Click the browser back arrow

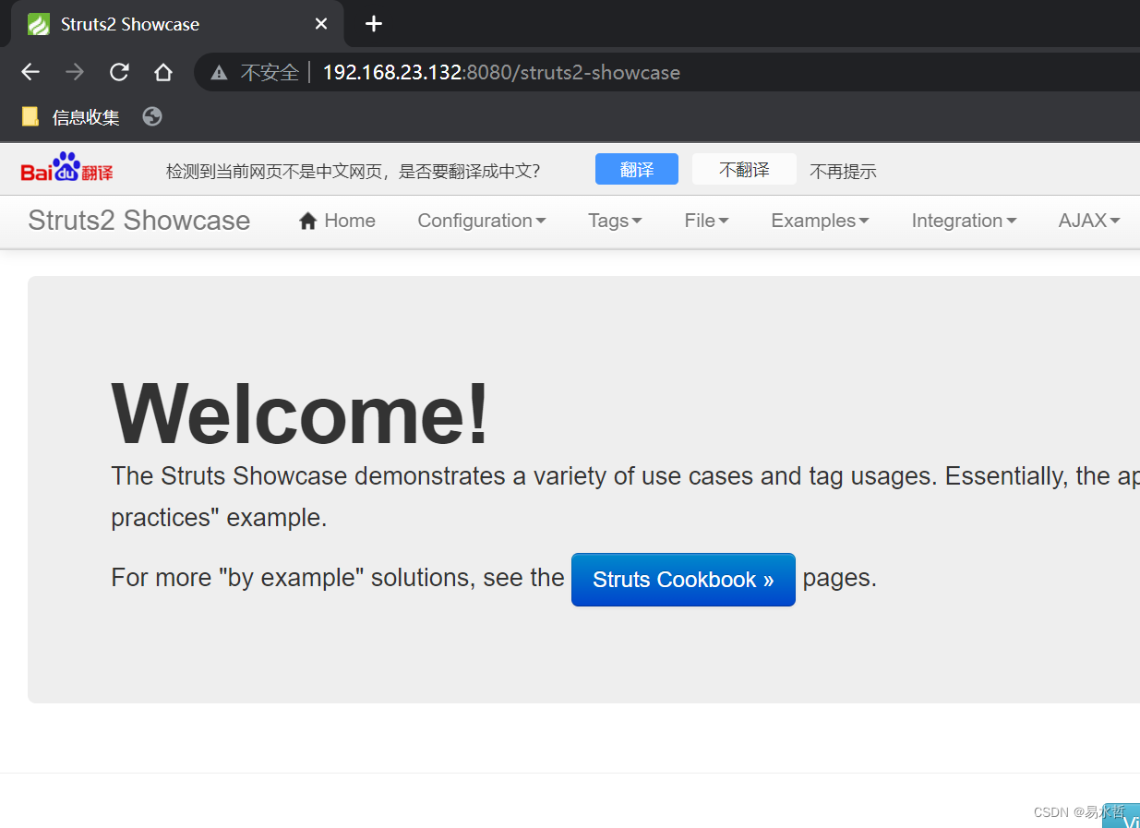click(30, 72)
